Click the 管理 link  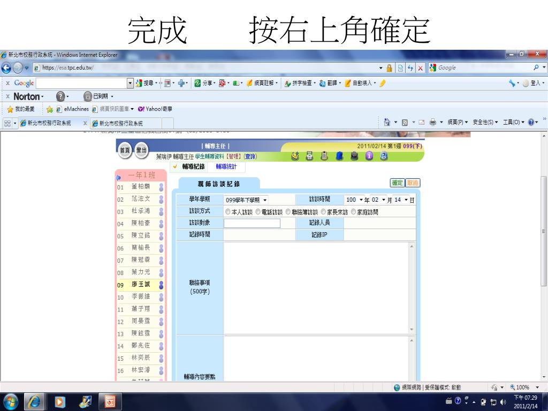click(233, 157)
